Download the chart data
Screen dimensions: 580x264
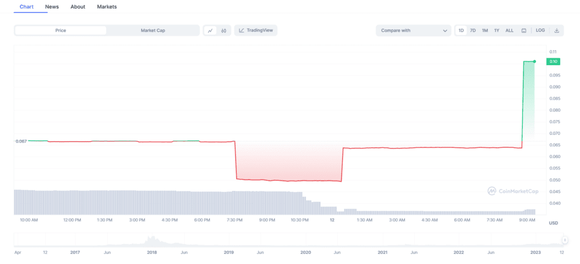556,31
